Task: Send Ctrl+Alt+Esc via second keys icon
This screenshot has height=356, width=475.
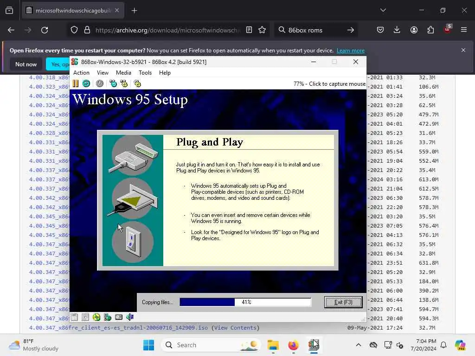Action: [124, 83]
